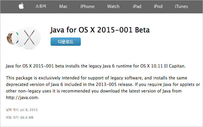203x127 pixels.
Task: Go to the Mac section
Action: pos(63,6)
